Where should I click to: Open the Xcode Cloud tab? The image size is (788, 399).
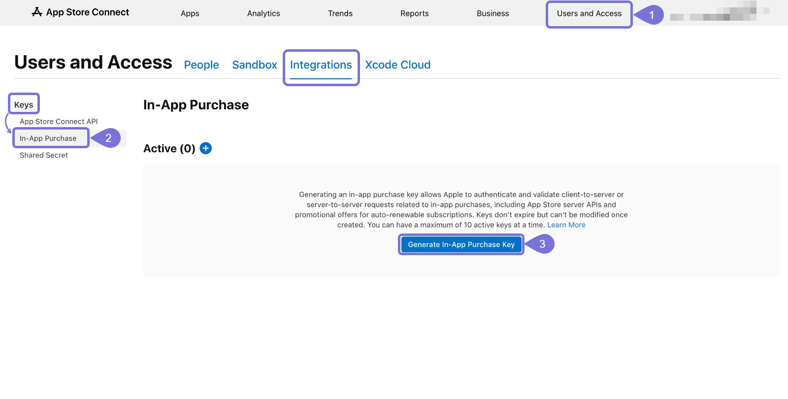point(397,65)
